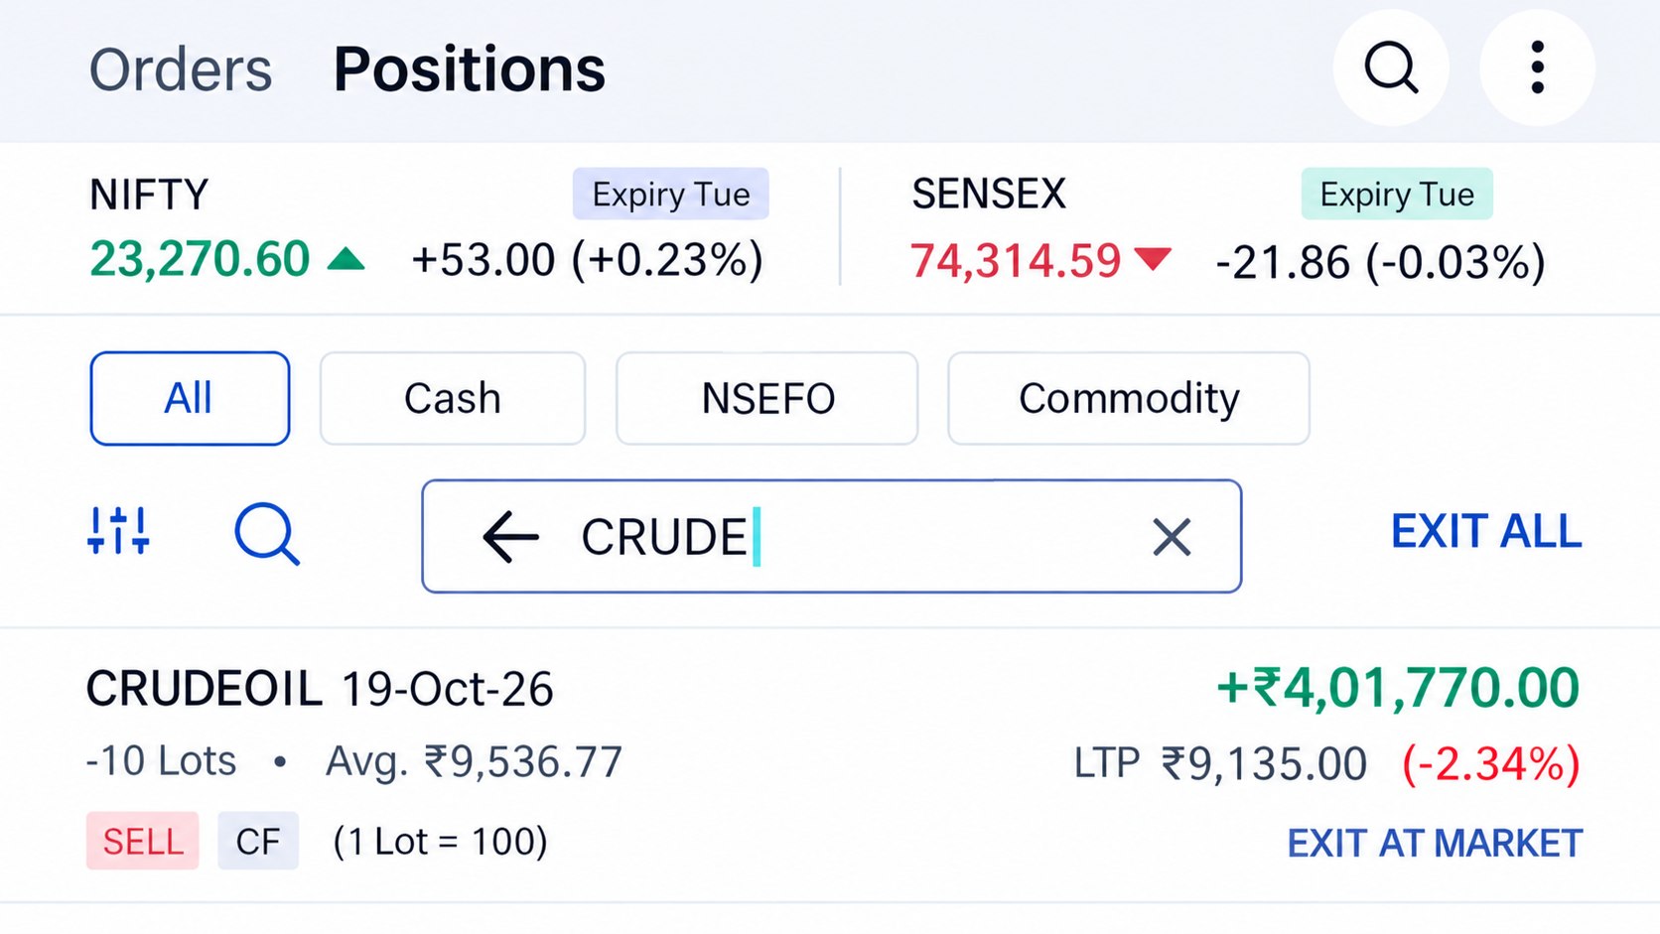
Task: Click the EXIT ALL link
Action: [1485, 532]
